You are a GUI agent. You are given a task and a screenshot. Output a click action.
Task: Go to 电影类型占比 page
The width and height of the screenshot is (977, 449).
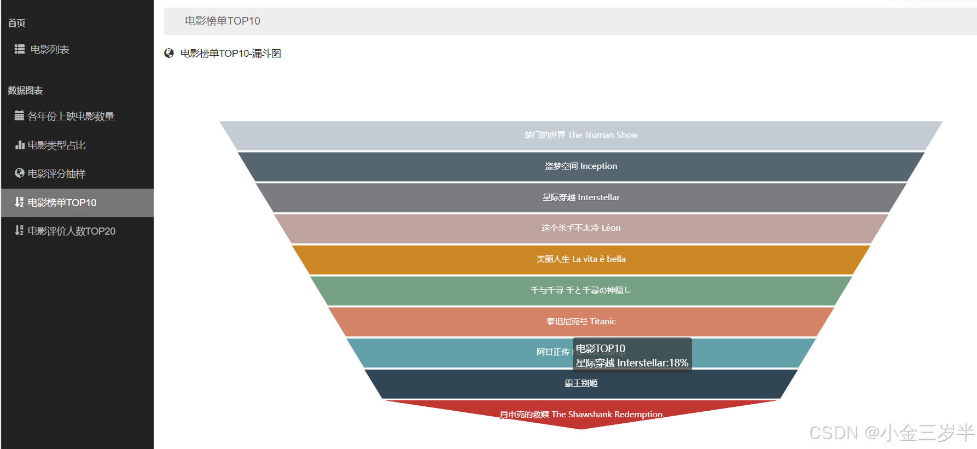point(78,145)
